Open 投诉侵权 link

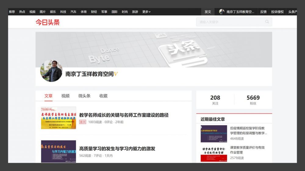tap(277, 12)
